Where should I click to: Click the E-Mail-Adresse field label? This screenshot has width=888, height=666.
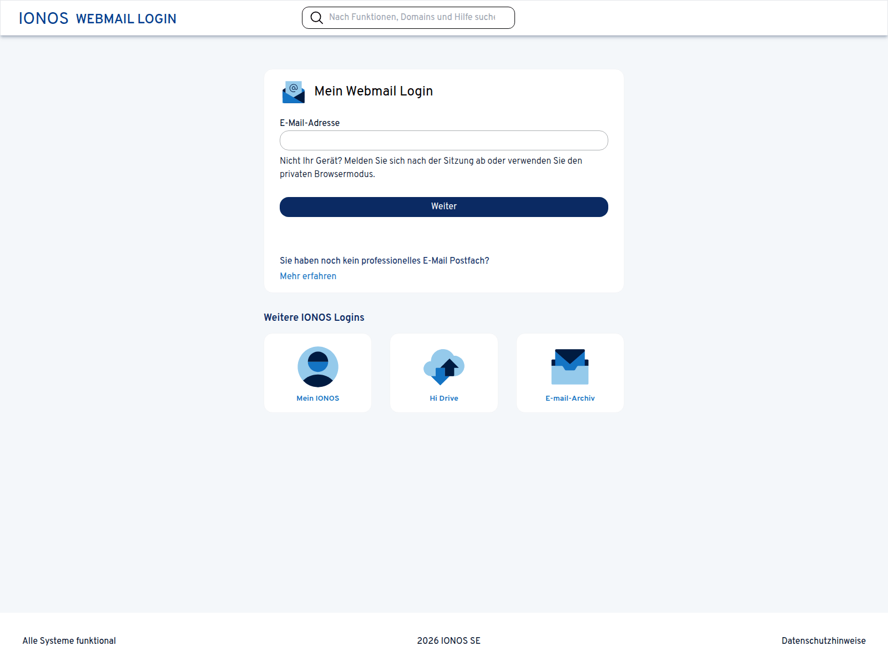[x=310, y=123]
